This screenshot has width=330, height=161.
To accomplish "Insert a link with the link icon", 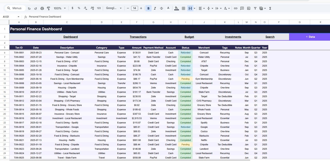I will click(x=235, y=8).
